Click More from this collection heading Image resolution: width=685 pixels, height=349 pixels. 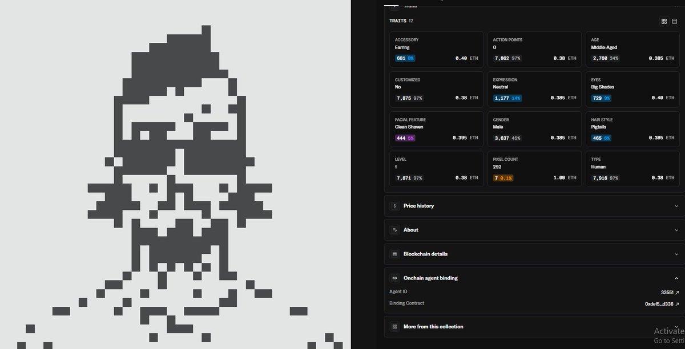[433, 327]
